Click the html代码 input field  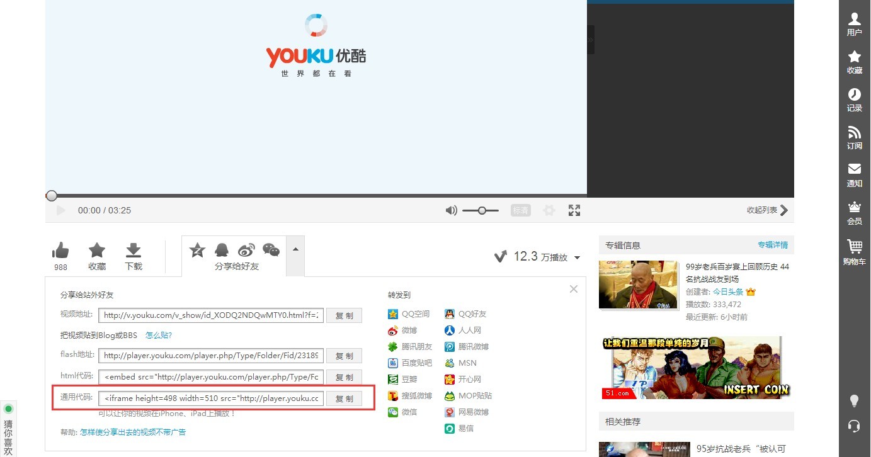[211, 377]
